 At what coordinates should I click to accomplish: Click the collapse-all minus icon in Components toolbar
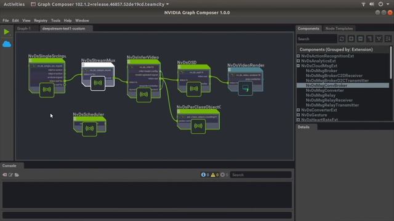pyautogui.click(x=360, y=39)
